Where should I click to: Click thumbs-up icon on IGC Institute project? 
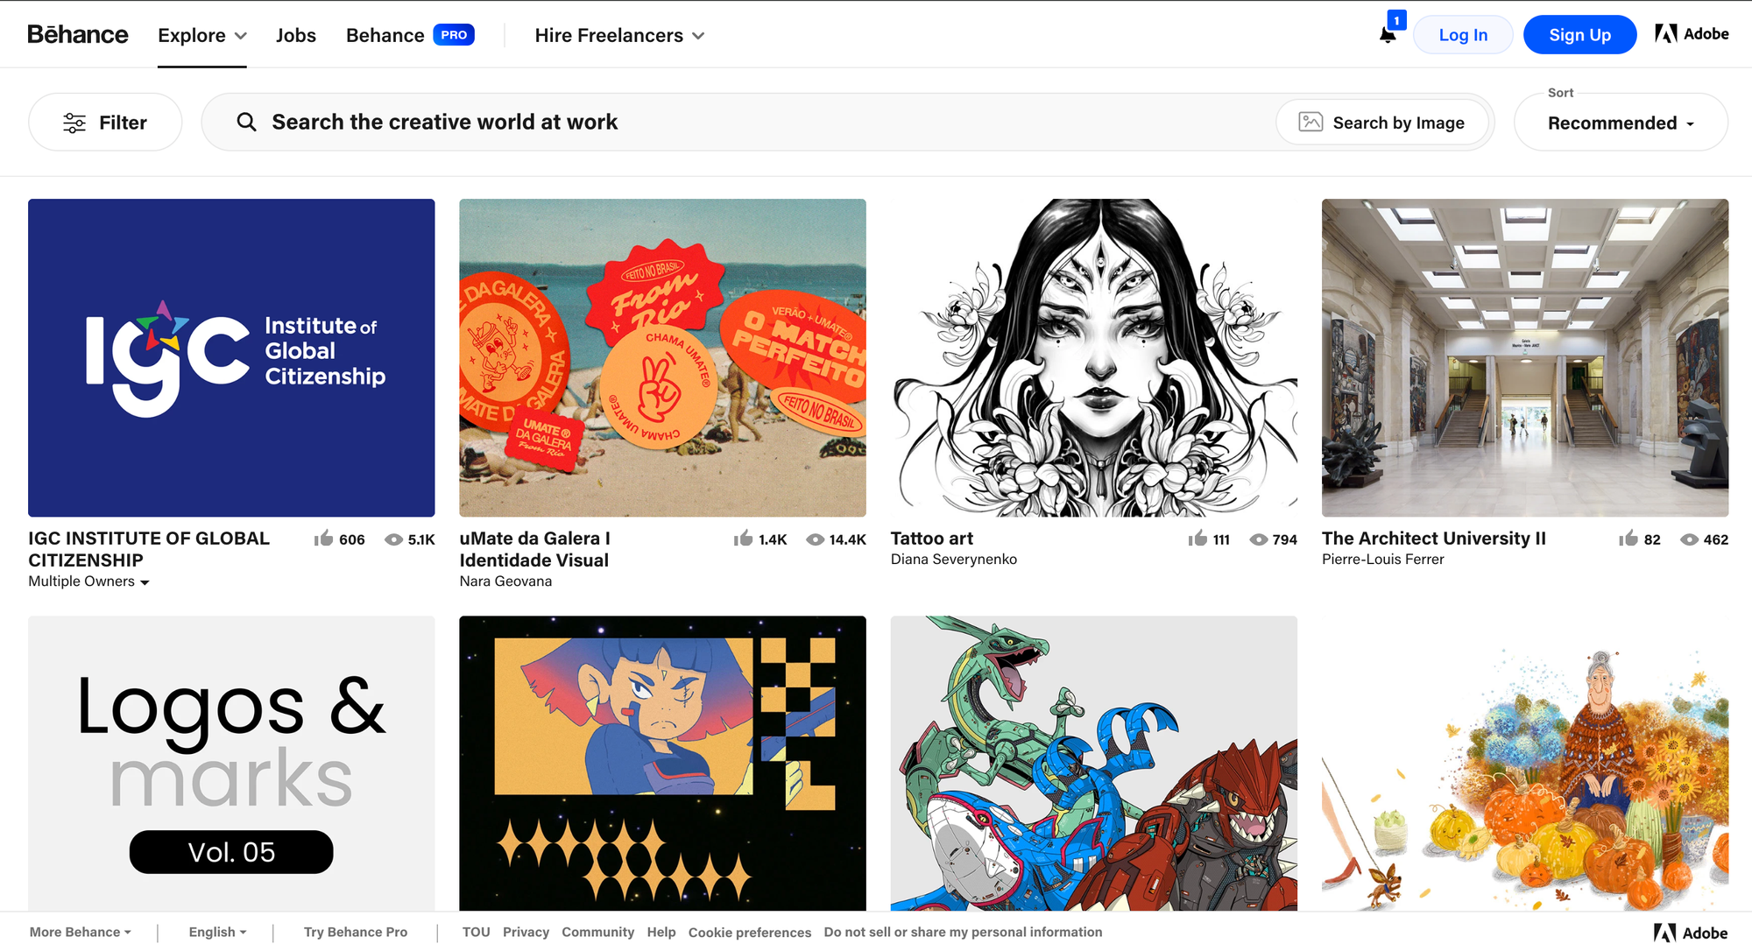(323, 539)
